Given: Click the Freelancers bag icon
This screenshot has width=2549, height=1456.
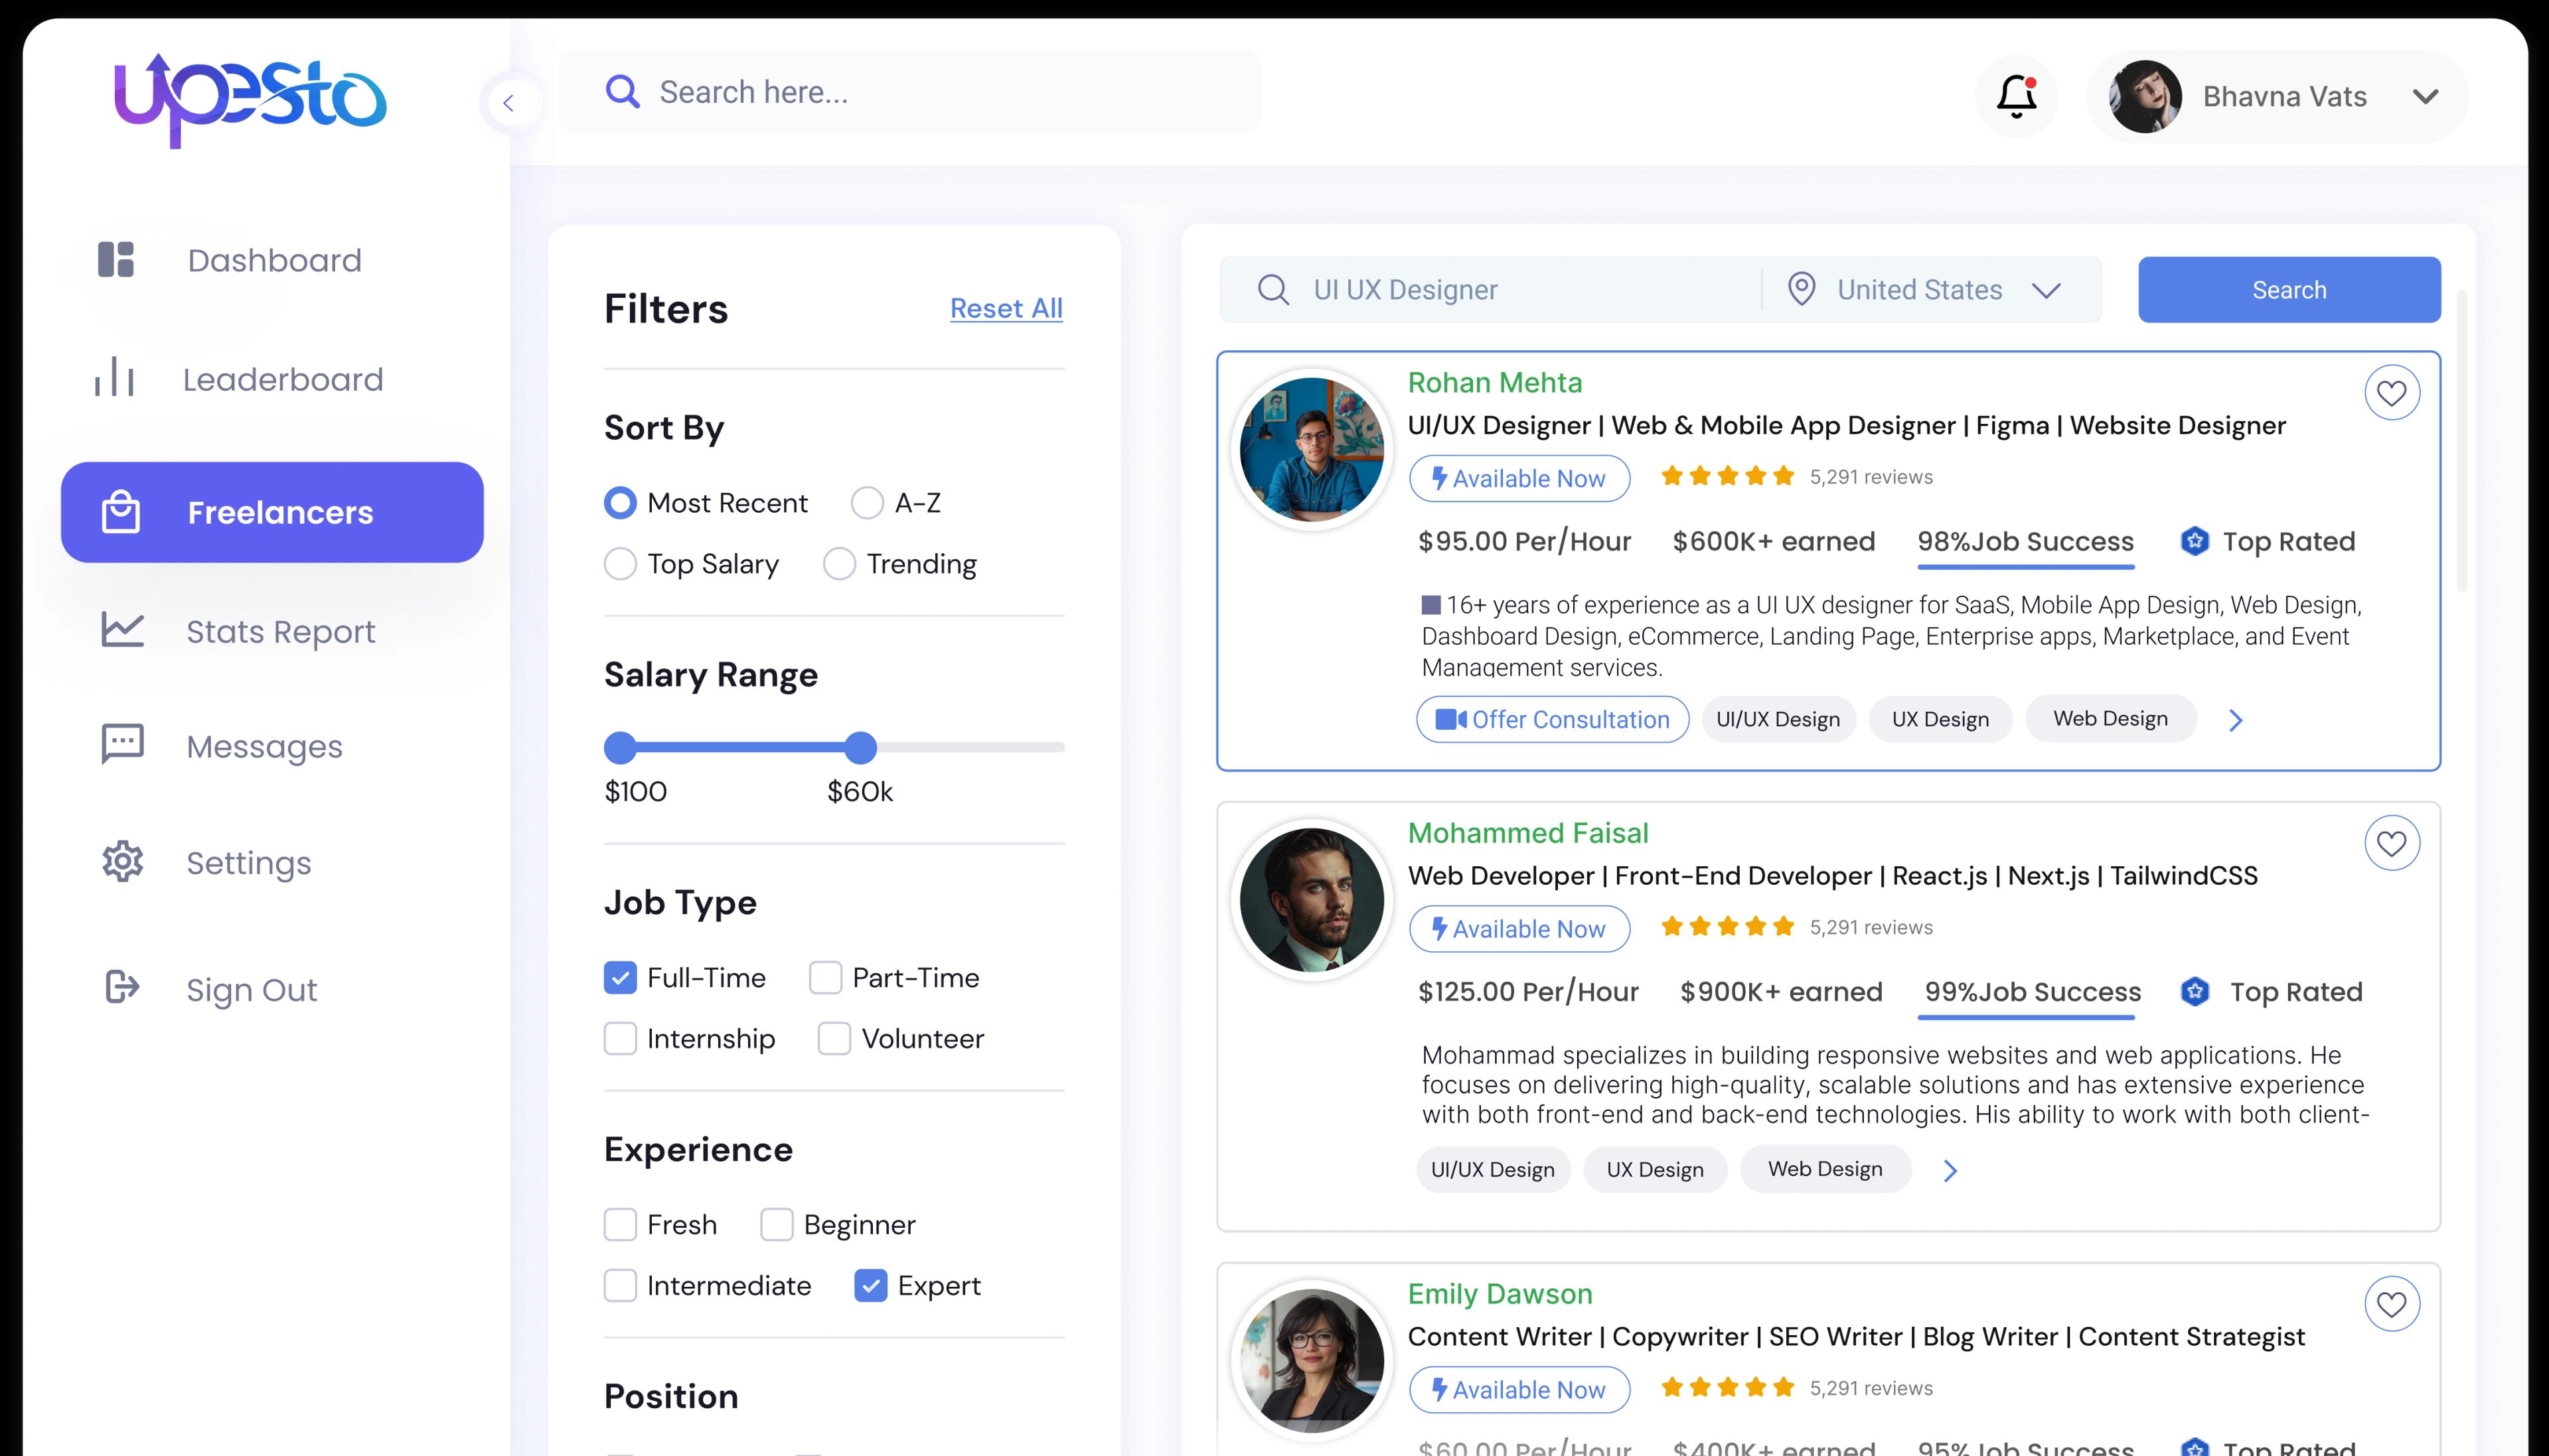Looking at the screenshot, I should [x=121, y=511].
